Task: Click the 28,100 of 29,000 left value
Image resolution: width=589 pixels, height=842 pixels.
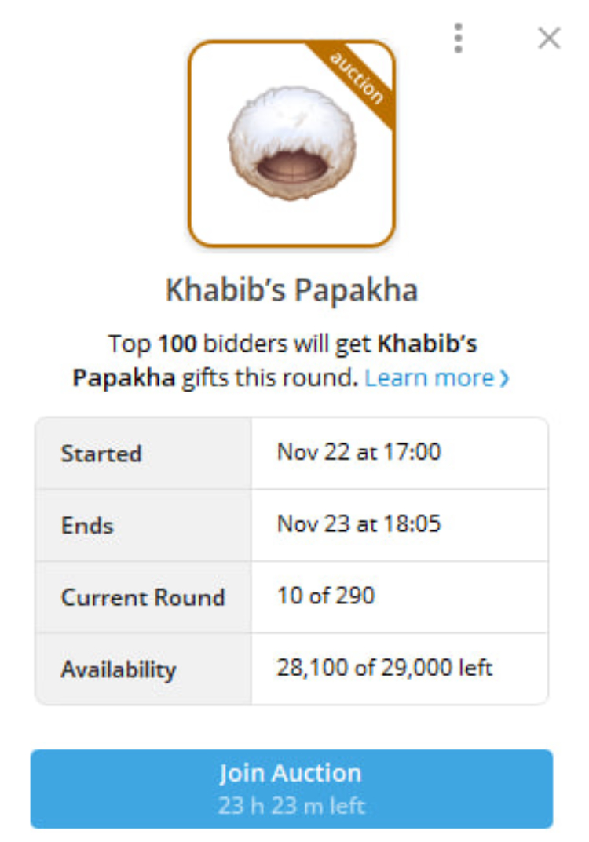Action: [x=384, y=668]
